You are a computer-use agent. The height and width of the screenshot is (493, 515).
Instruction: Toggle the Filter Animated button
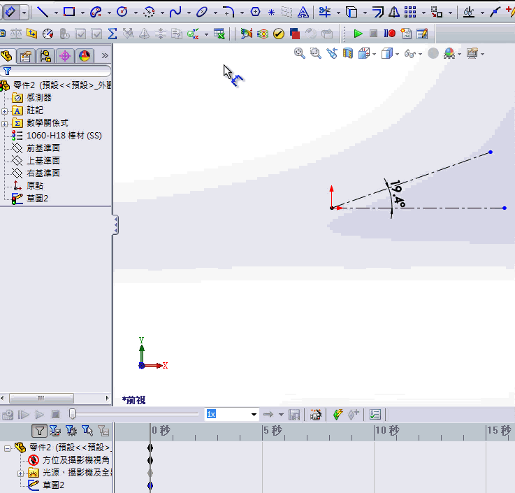(55, 431)
